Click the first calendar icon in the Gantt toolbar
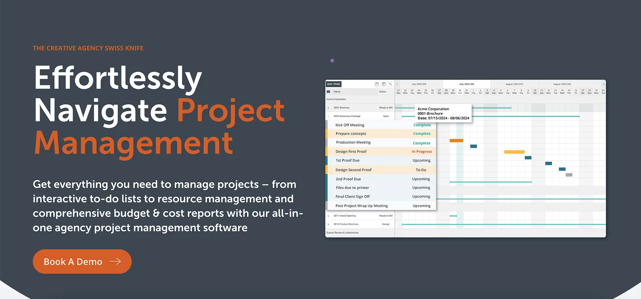Viewport: 641px width, 299px height. 377,84
